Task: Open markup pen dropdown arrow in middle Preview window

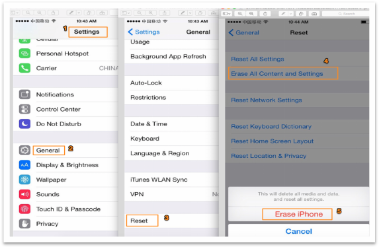Action: point(190,13)
